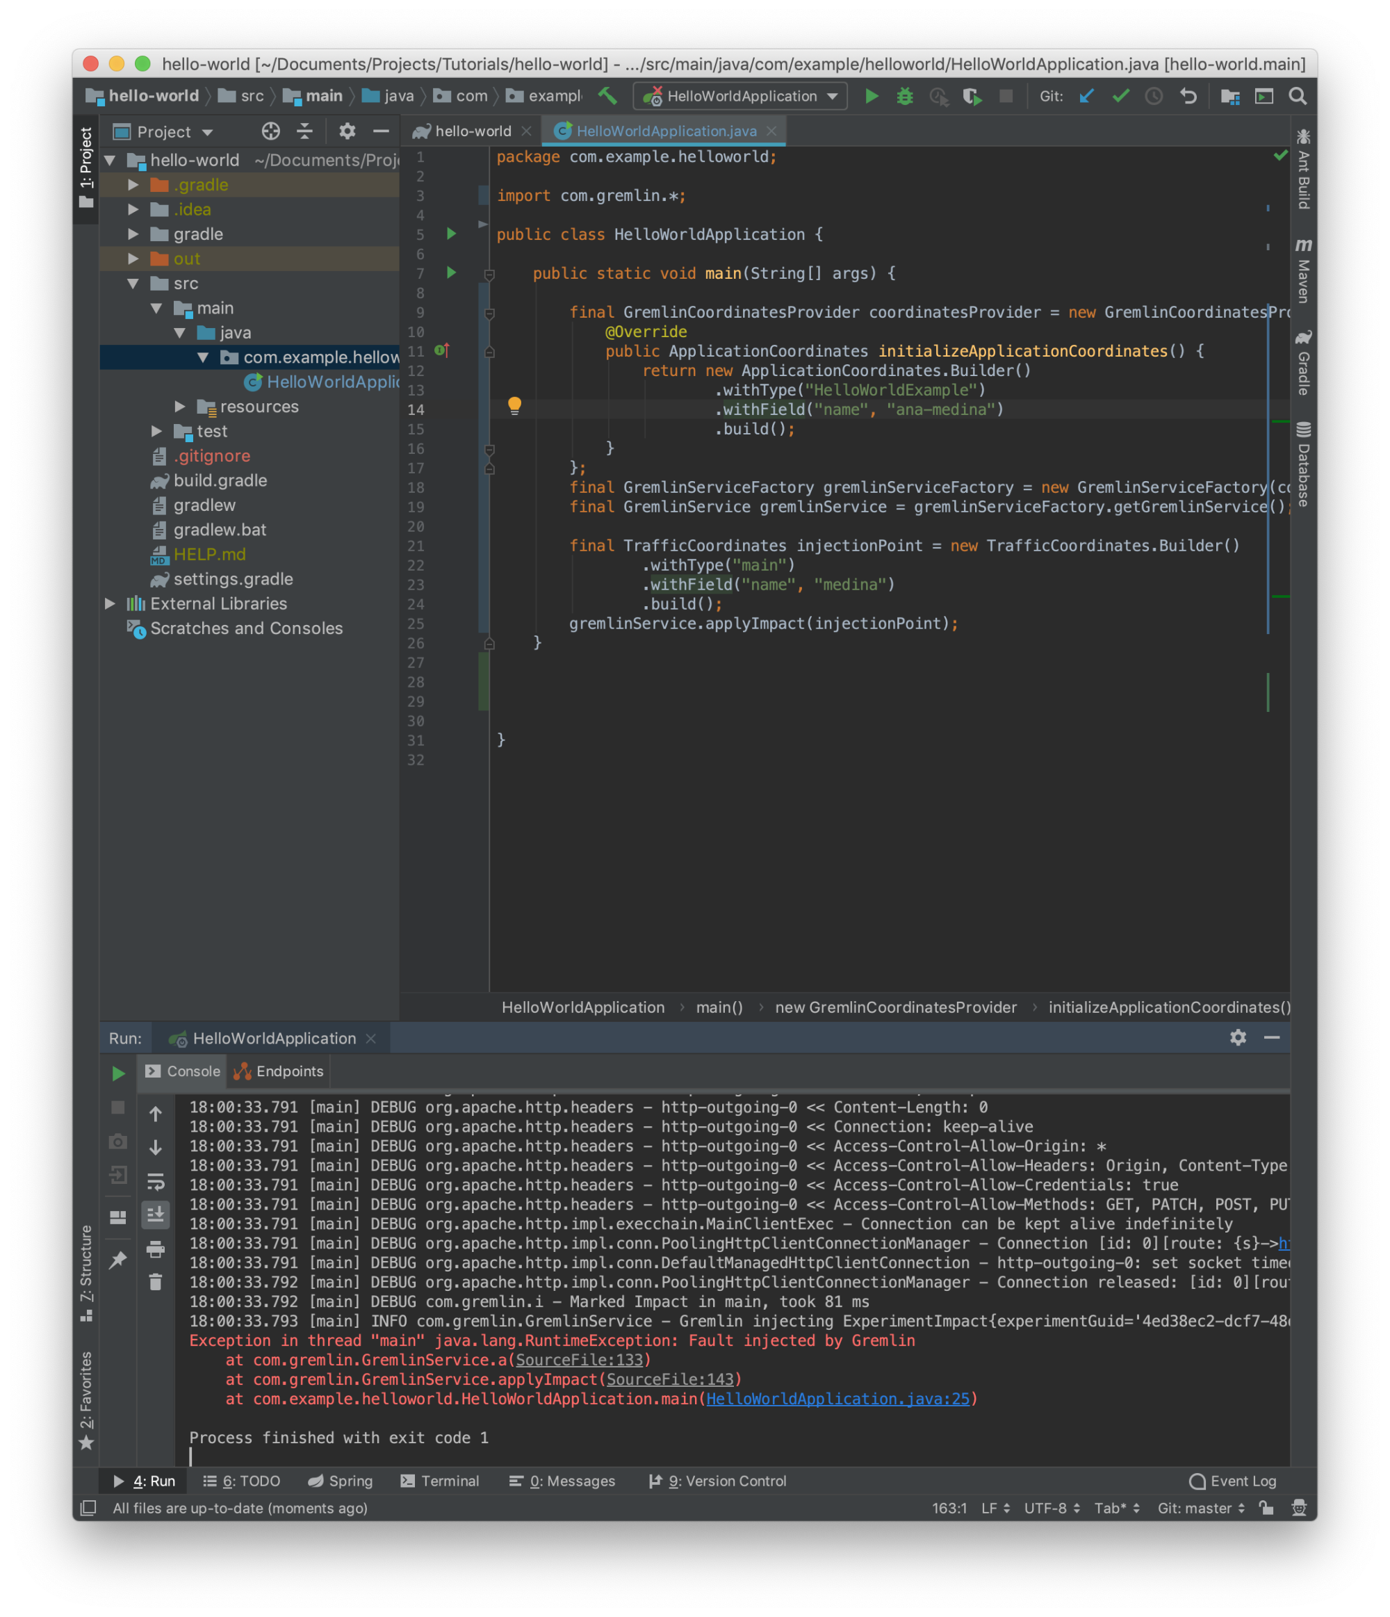Toggle the read-only lock icon in the status bar
The height and width of the screenshot is (1617, 1390).
click(1266, 1508)
